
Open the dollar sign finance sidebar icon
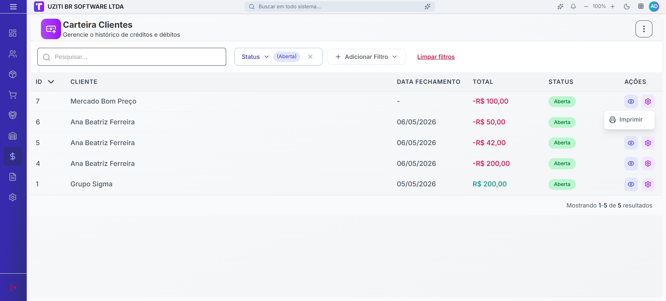(13, 157)
